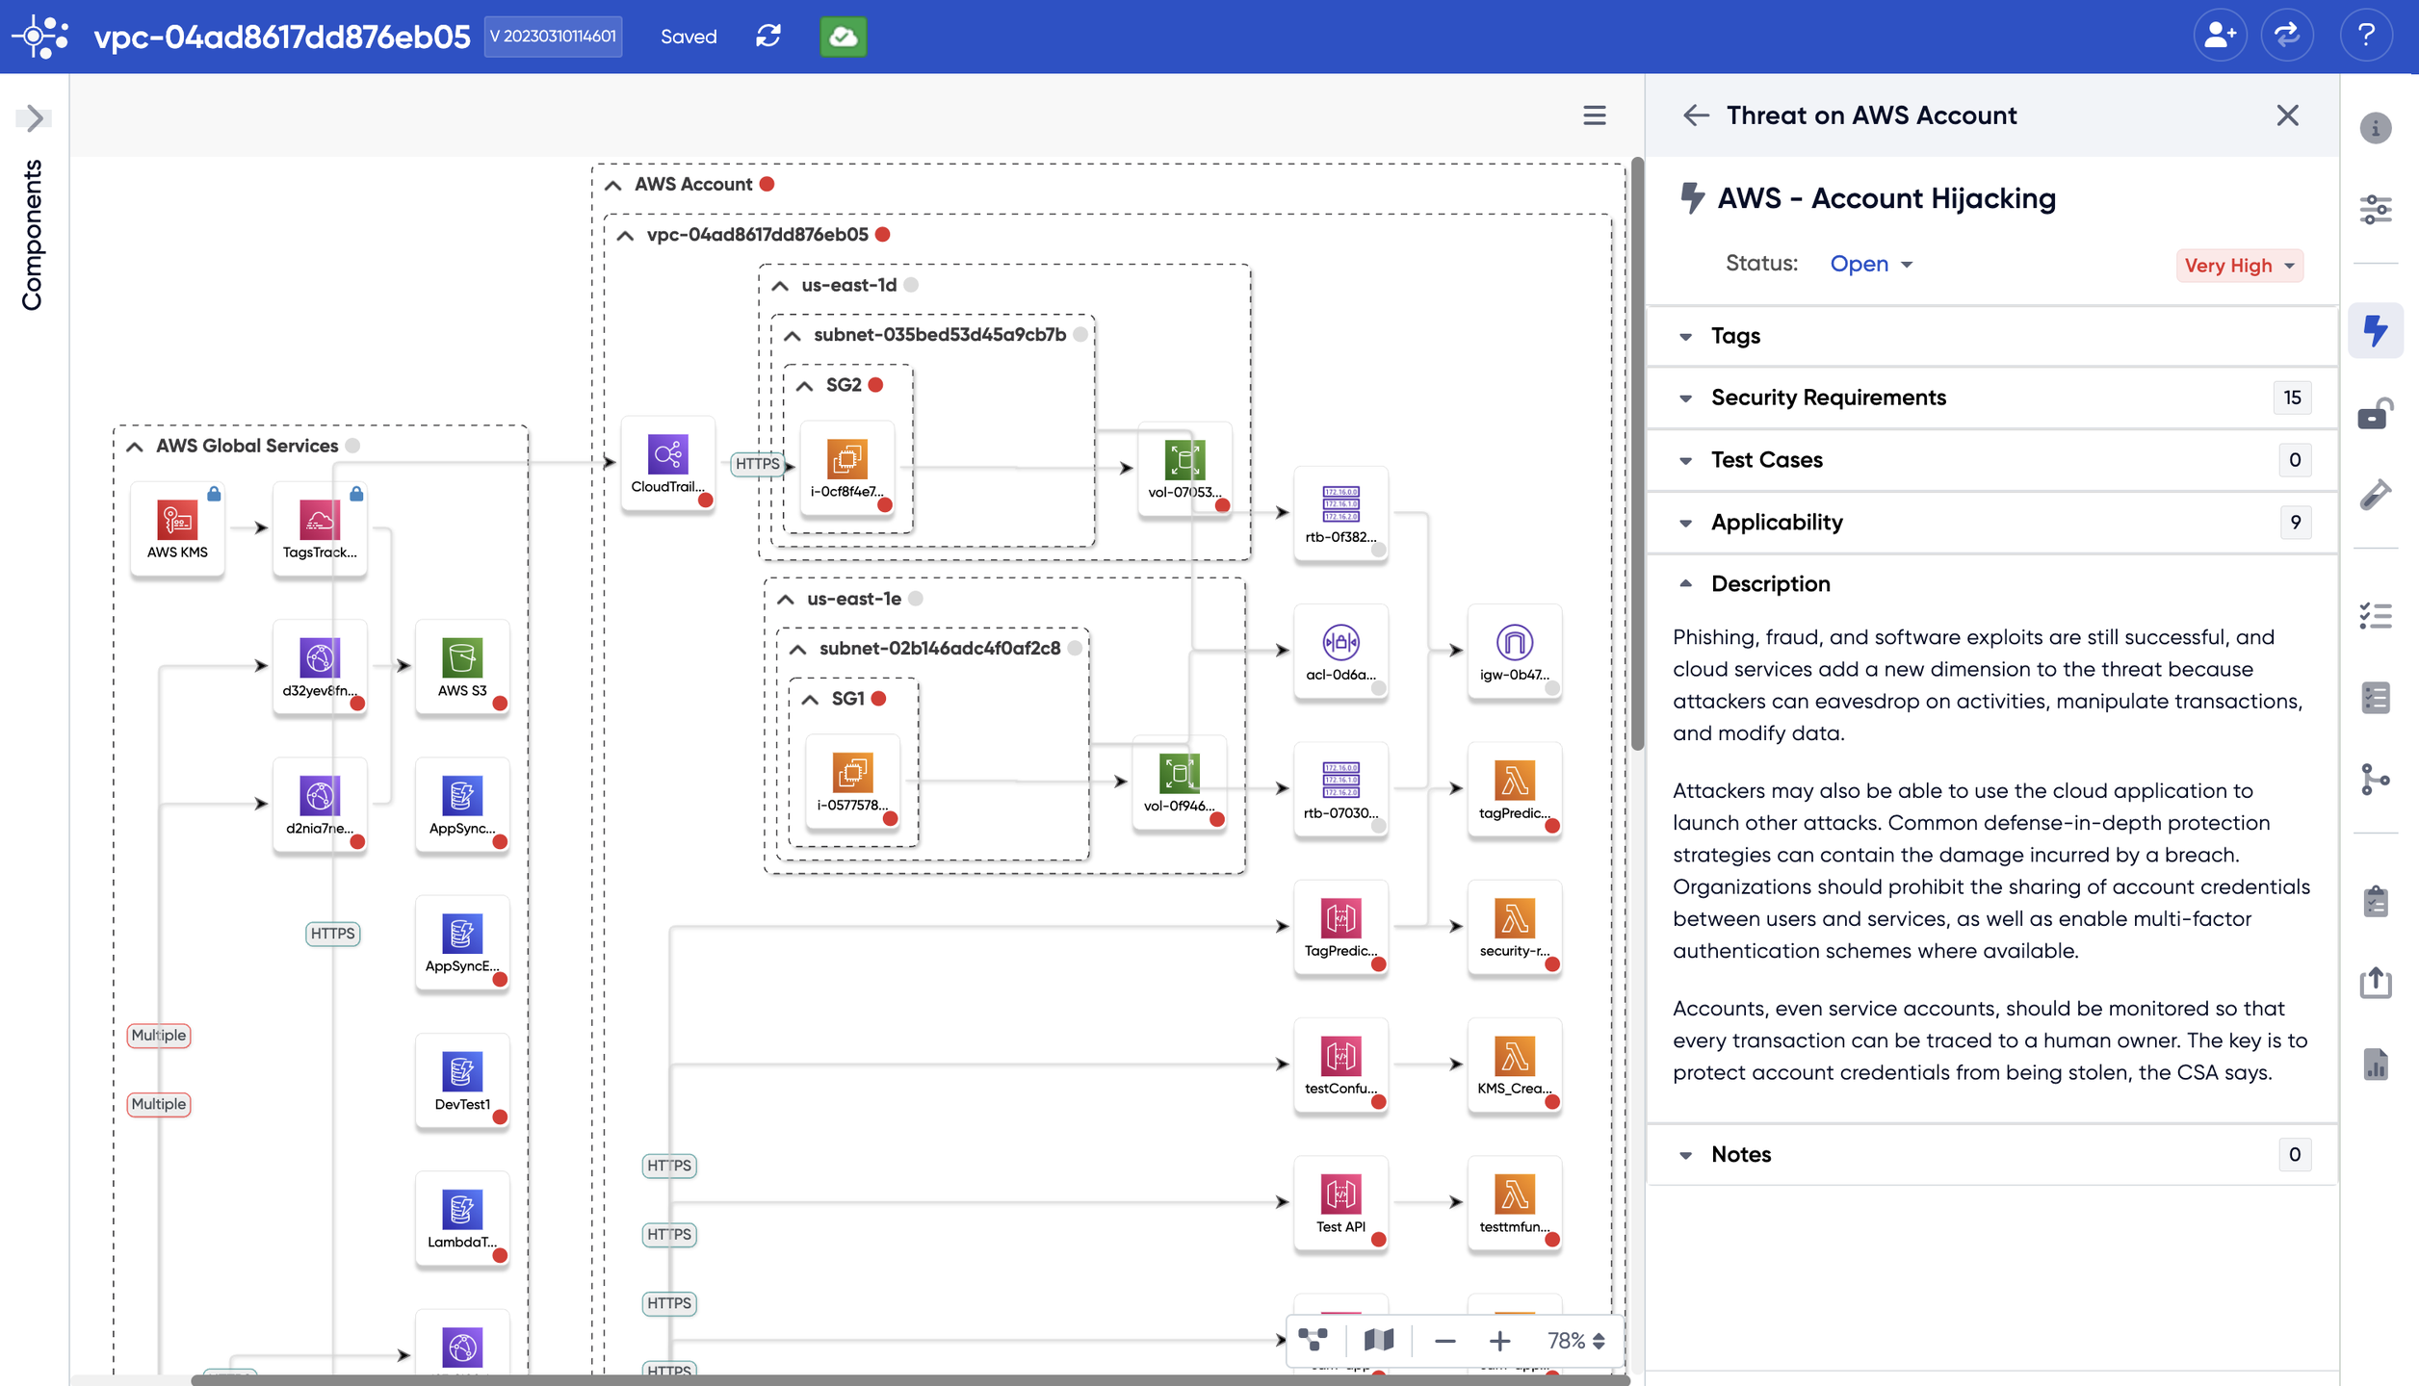Collapse the us-east-1e availability zone
The height and width of the screenshot is (1386, 2419).
pyautogui.click(x=786, y=600)
